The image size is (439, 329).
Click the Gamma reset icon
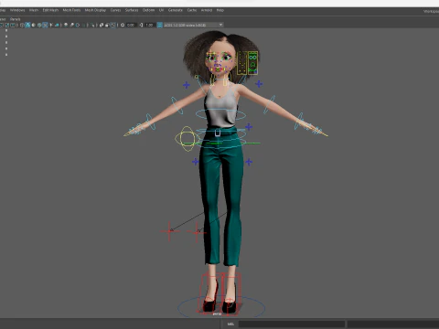[141, 25]
